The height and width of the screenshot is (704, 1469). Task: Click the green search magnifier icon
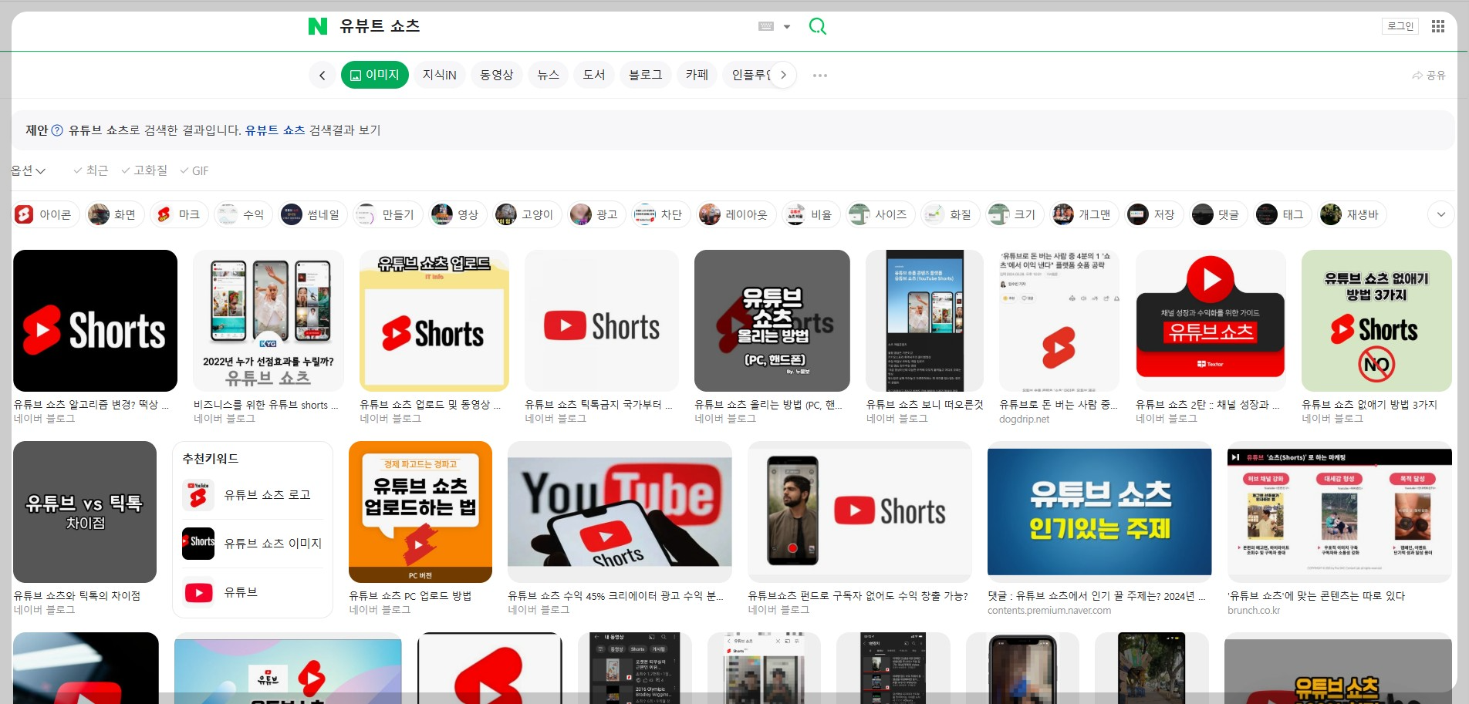pyautogui.click(x=817, y=26)
